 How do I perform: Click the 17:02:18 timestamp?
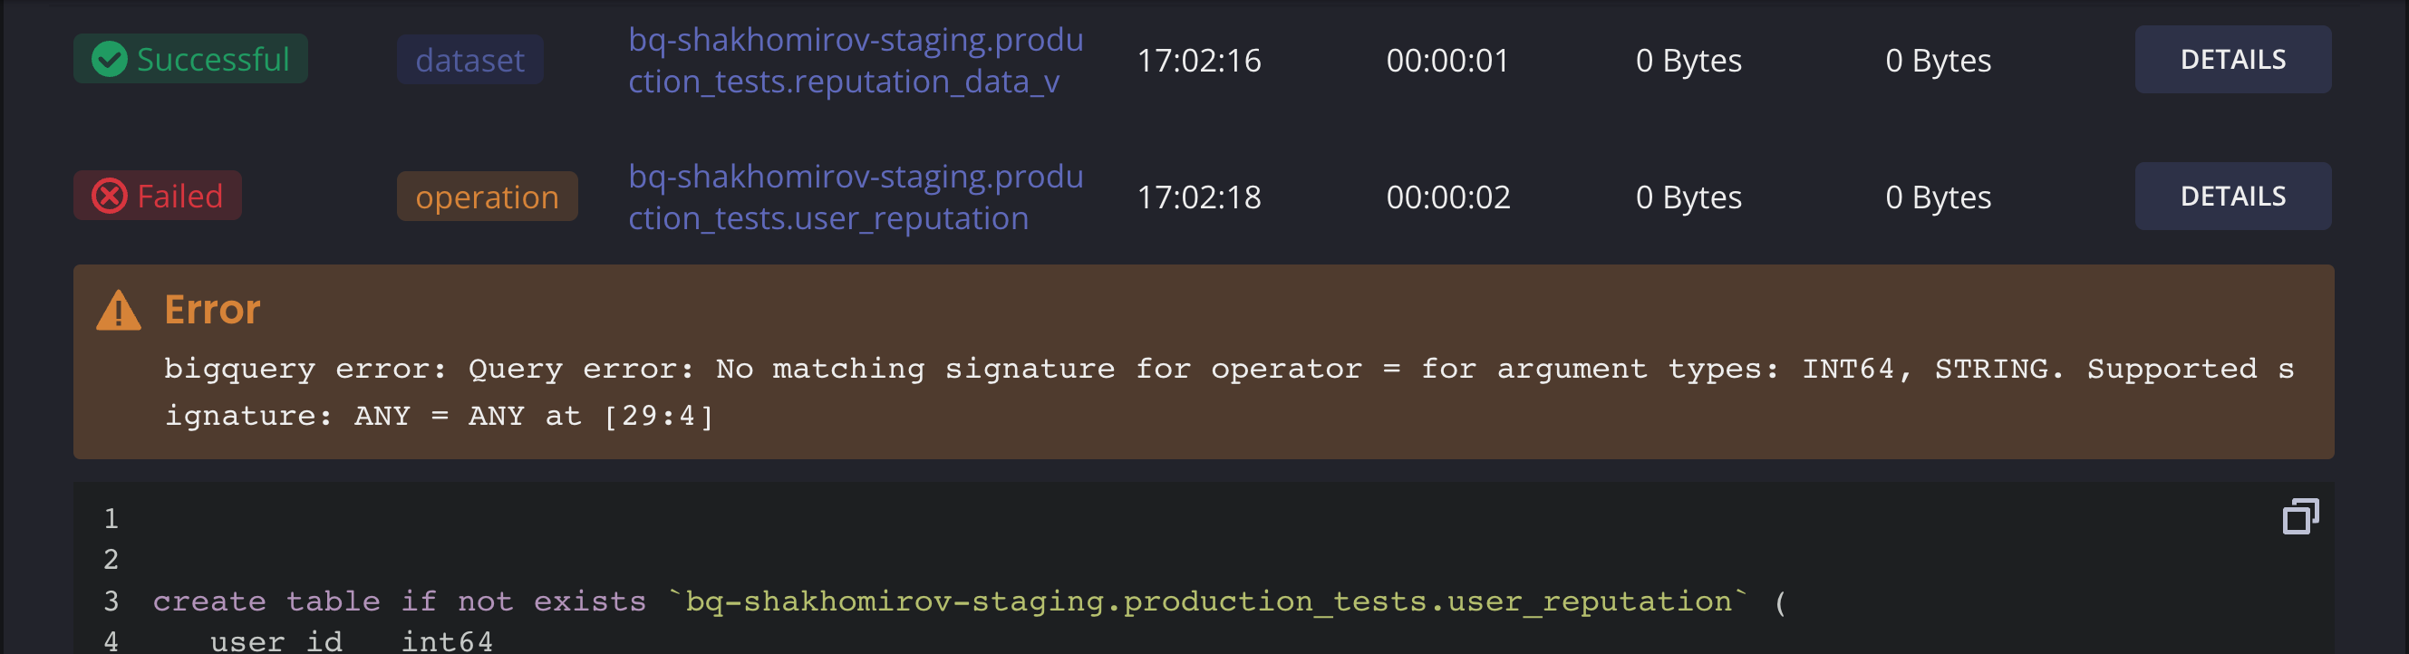click(1200, 196)
